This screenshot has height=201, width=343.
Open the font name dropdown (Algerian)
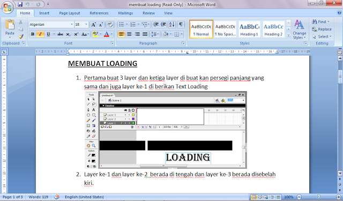click(x=72, y=25)
